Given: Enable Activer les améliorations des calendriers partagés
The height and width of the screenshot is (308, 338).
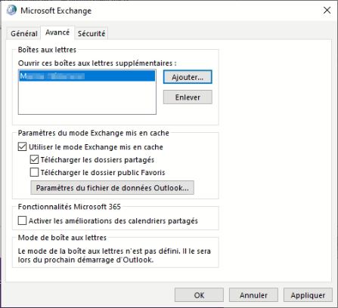Looking at the screenshot, I should 22,220.
